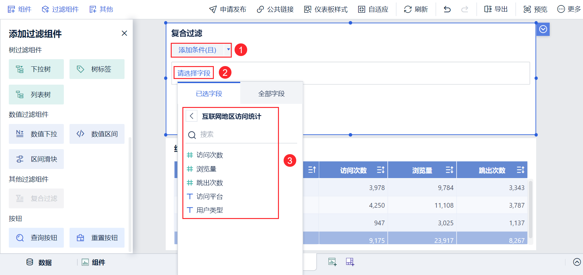Click the undo arrow icon

447,9
